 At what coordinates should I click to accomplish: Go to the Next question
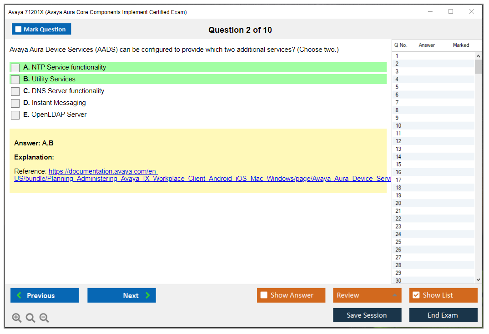point(121,295)
